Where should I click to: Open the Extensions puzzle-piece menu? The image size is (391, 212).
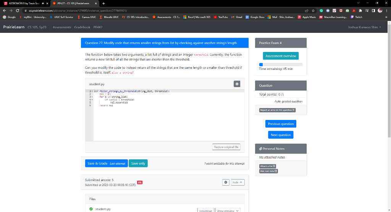tap(360, 10)
